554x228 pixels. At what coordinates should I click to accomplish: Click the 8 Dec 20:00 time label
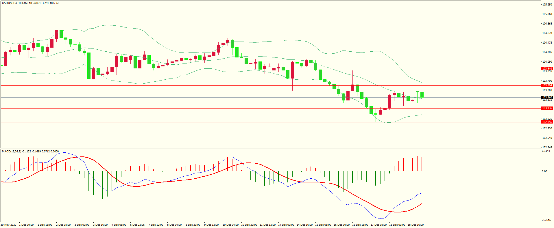(x=193, y=225)
